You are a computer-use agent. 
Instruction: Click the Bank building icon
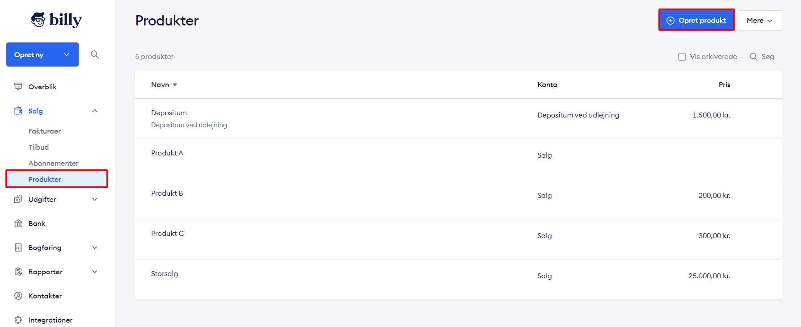coord(18,223)
